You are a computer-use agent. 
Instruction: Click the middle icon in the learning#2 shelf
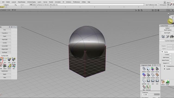click(167, 36)
